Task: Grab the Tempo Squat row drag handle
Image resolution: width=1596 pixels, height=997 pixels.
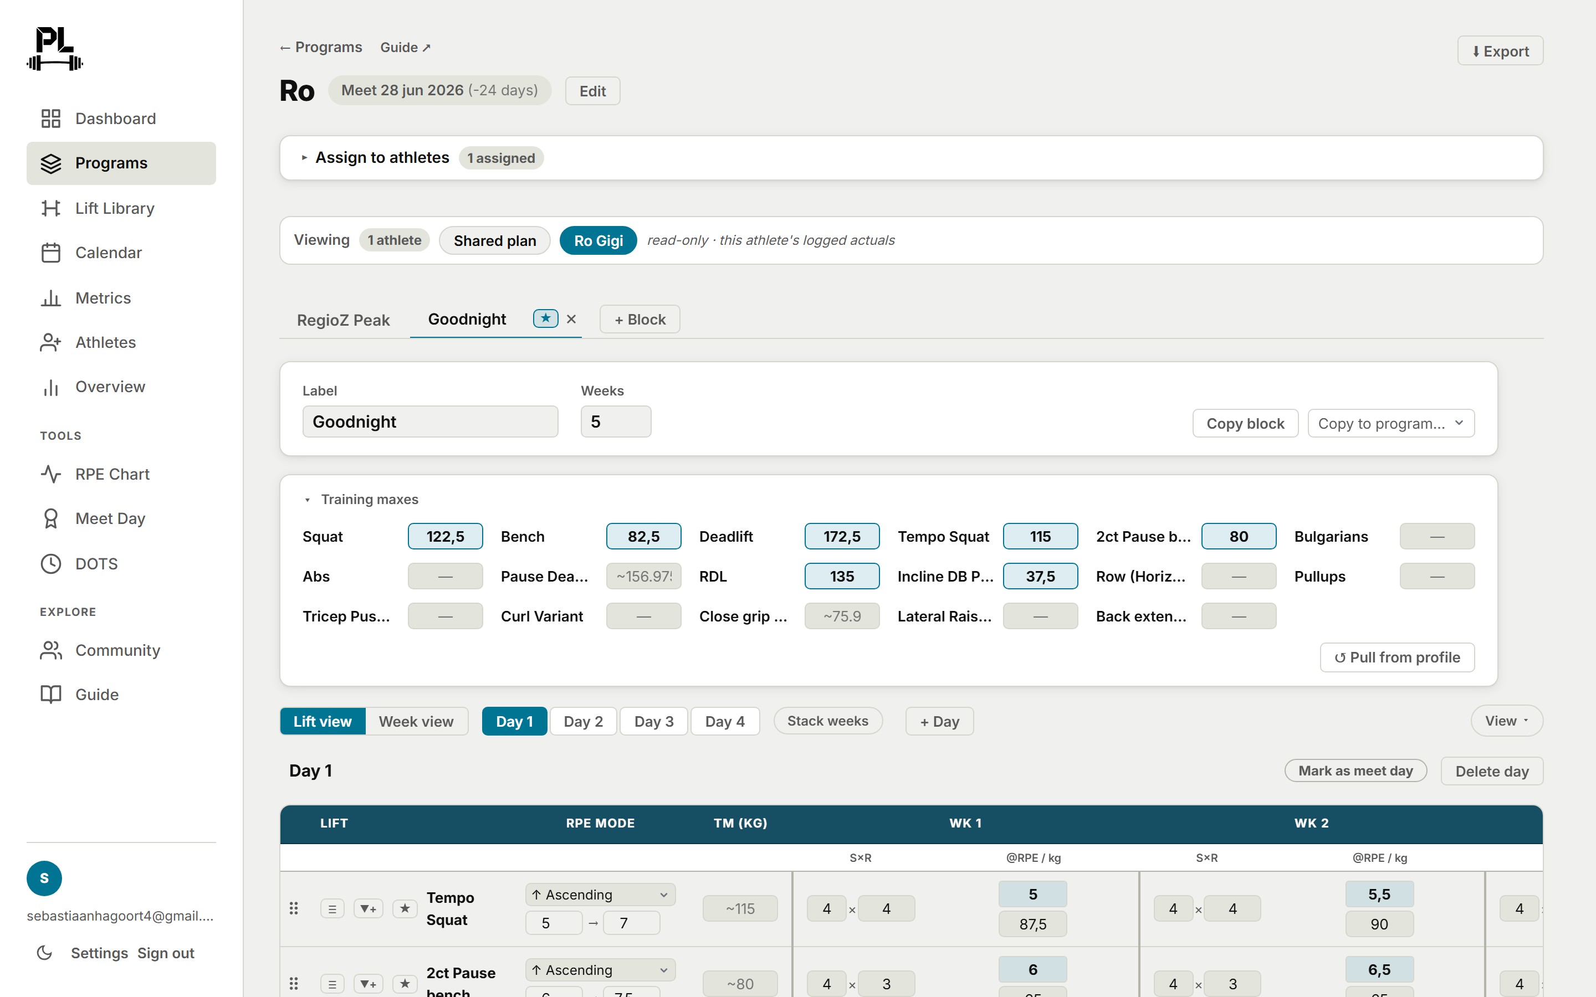Action: [x=294, y=908]
